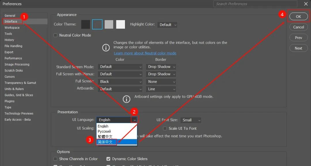The height and width of the screenshot is (166, 311).
Task: Open Standard Screen Mode border dropdown
Action: click(x=161, y=67)
